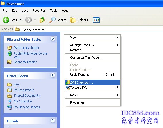This screenshot has width=163, height=128.
Task: Click the SVN Checkout icon in context menu
Action: coord(68,82)
